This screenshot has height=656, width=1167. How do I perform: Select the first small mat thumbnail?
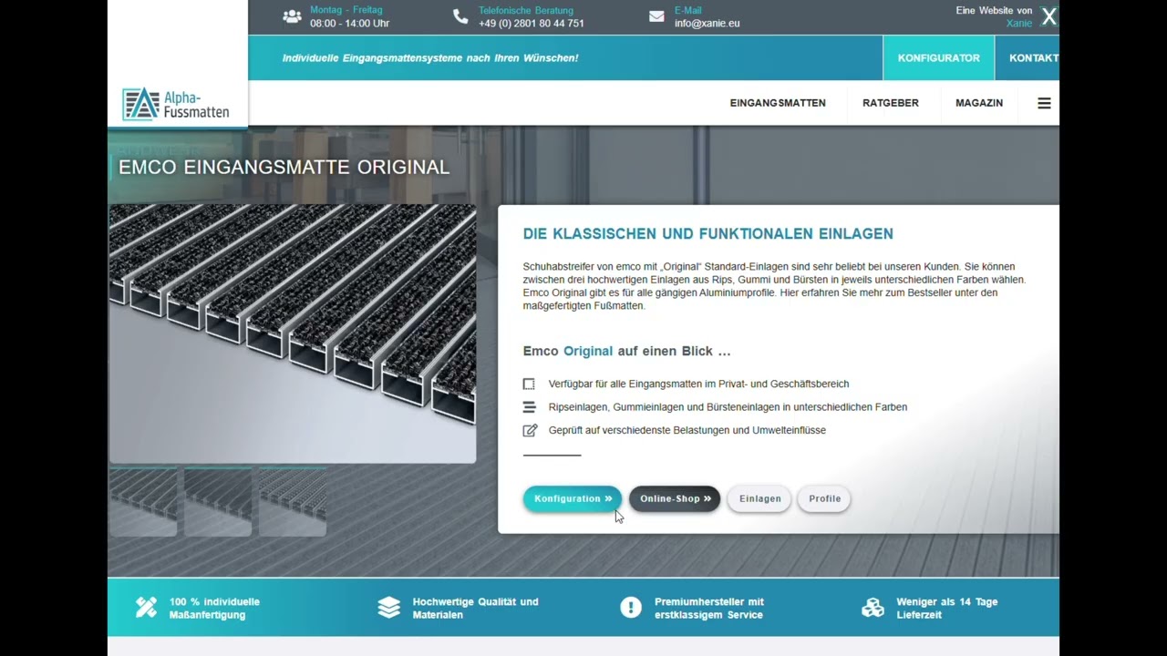(143, 502)
